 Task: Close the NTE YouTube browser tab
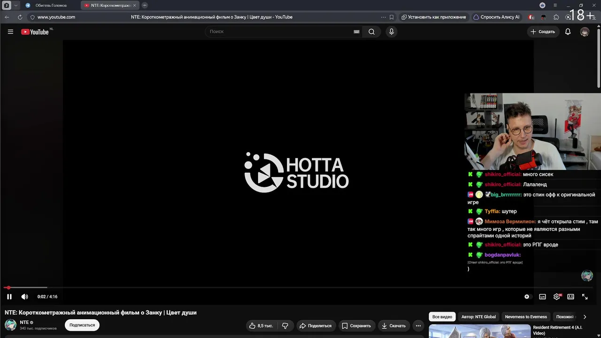[x=135, y=5]
